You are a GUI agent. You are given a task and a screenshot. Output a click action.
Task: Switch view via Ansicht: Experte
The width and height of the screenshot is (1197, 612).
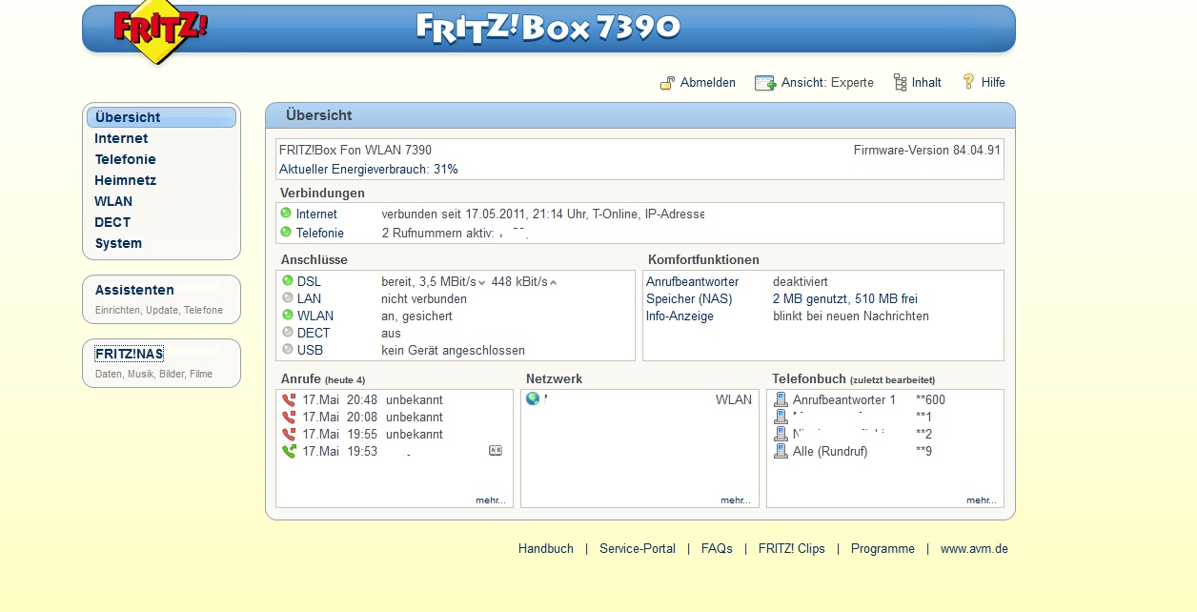click(827, 83)
